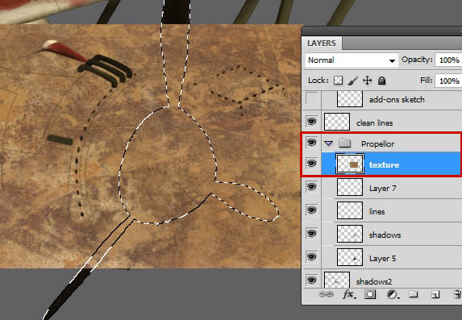Create new fill or adjustment layer
Screen dimensions: 462x320
coord(393,294)
